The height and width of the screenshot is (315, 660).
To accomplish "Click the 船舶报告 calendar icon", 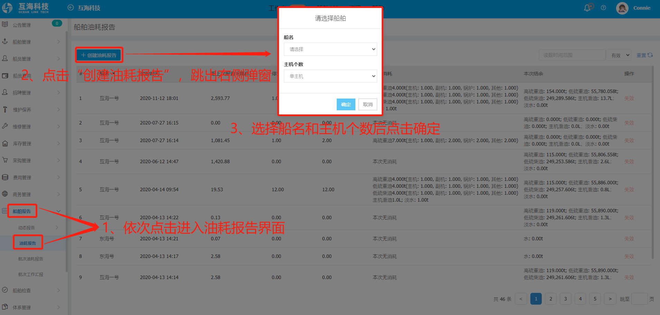I will point(4,211).
